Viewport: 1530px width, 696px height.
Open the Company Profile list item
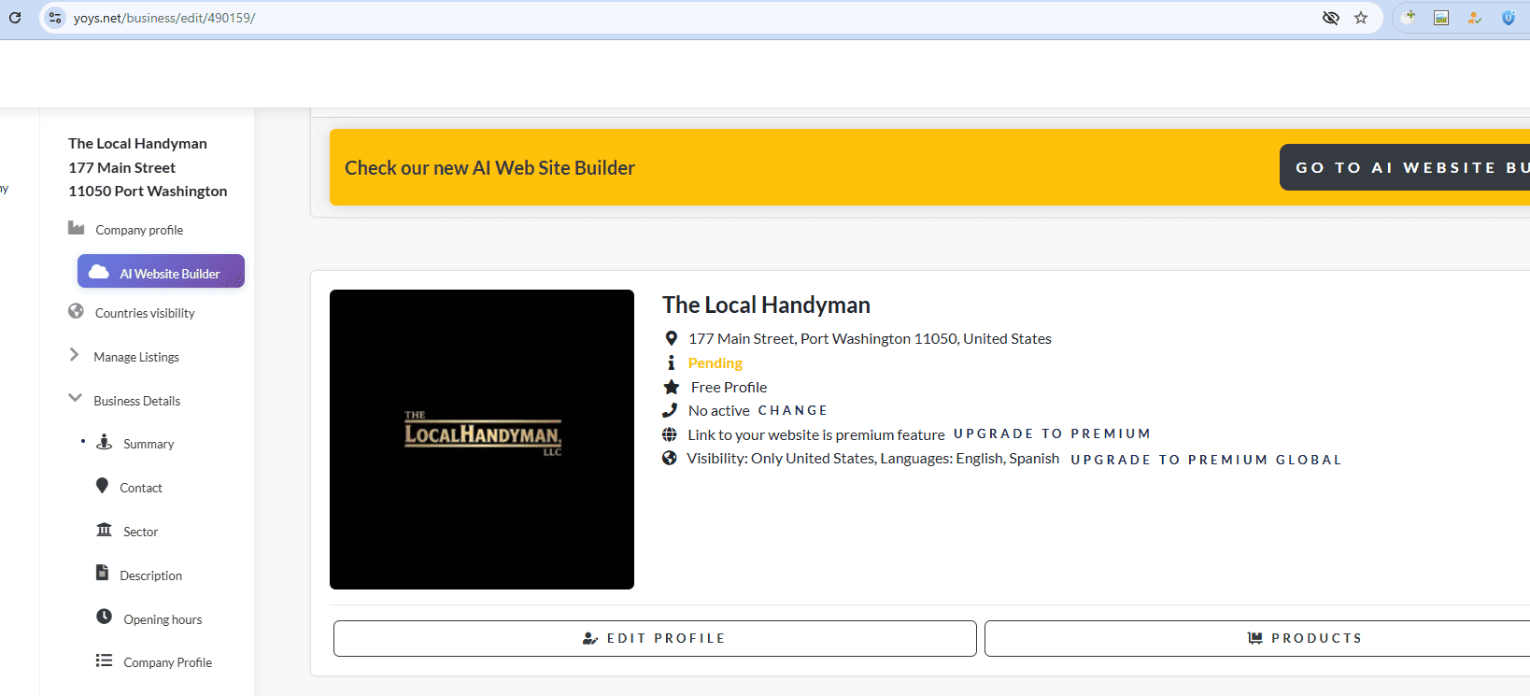167,662
